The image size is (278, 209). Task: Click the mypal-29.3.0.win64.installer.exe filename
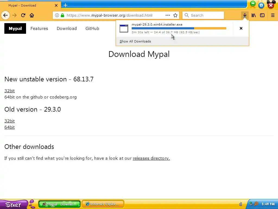[x=157, y=24]
